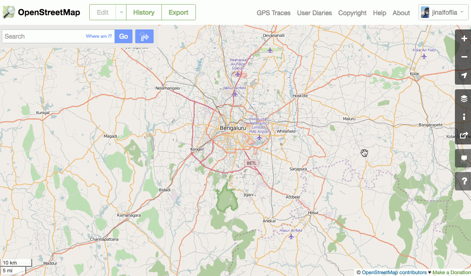Image resolution: width=471 pixels, height=276 pixels.
Task: Click the Whitefield label on map
Action: point(286,131)
